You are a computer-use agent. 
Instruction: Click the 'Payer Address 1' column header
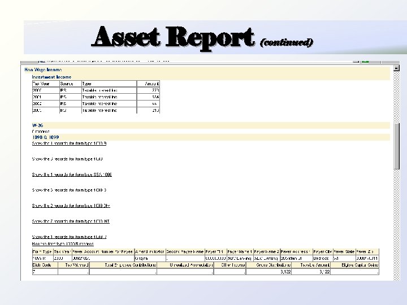296,251
